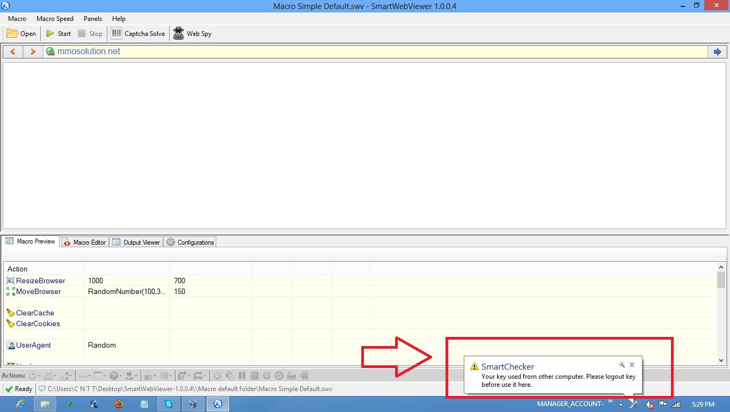Screen dimensions: 730x412
Task: Open the SmartChecker balloon options wrench
Action: 622,365
